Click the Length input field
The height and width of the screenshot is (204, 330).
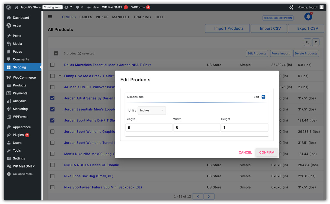tap(149, 128)
